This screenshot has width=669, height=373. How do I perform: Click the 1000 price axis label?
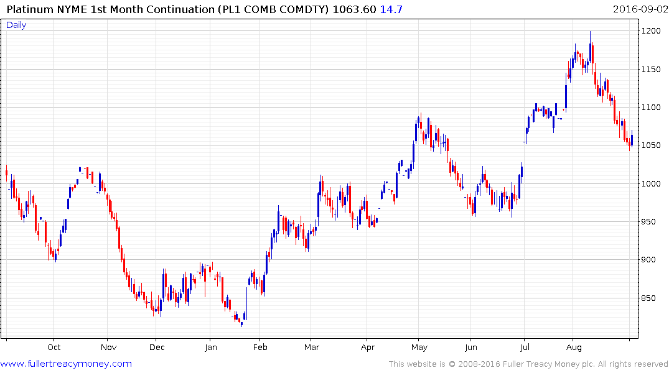(x=651, y=184)
